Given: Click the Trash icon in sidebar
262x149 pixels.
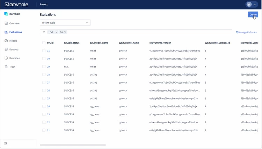Looking at the screenshot, I should tap(6, 67).
